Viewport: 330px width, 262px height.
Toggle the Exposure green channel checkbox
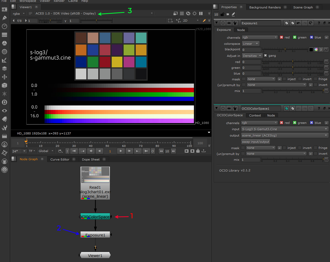tap(295, 37)
